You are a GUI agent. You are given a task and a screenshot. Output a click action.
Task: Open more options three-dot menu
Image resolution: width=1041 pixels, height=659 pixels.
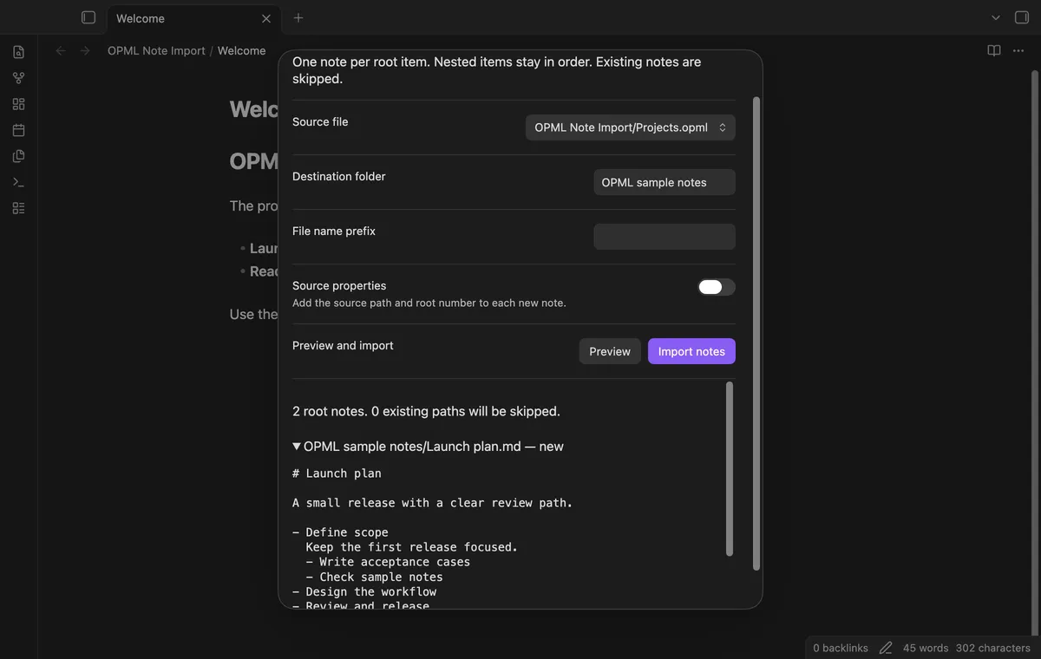(x=1018, y=51)
